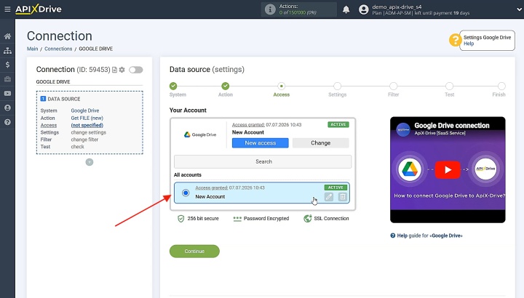Viewport: 524px width, 298px height.
Task: Delete New Account with trash icon
Action: coord(343,197)
